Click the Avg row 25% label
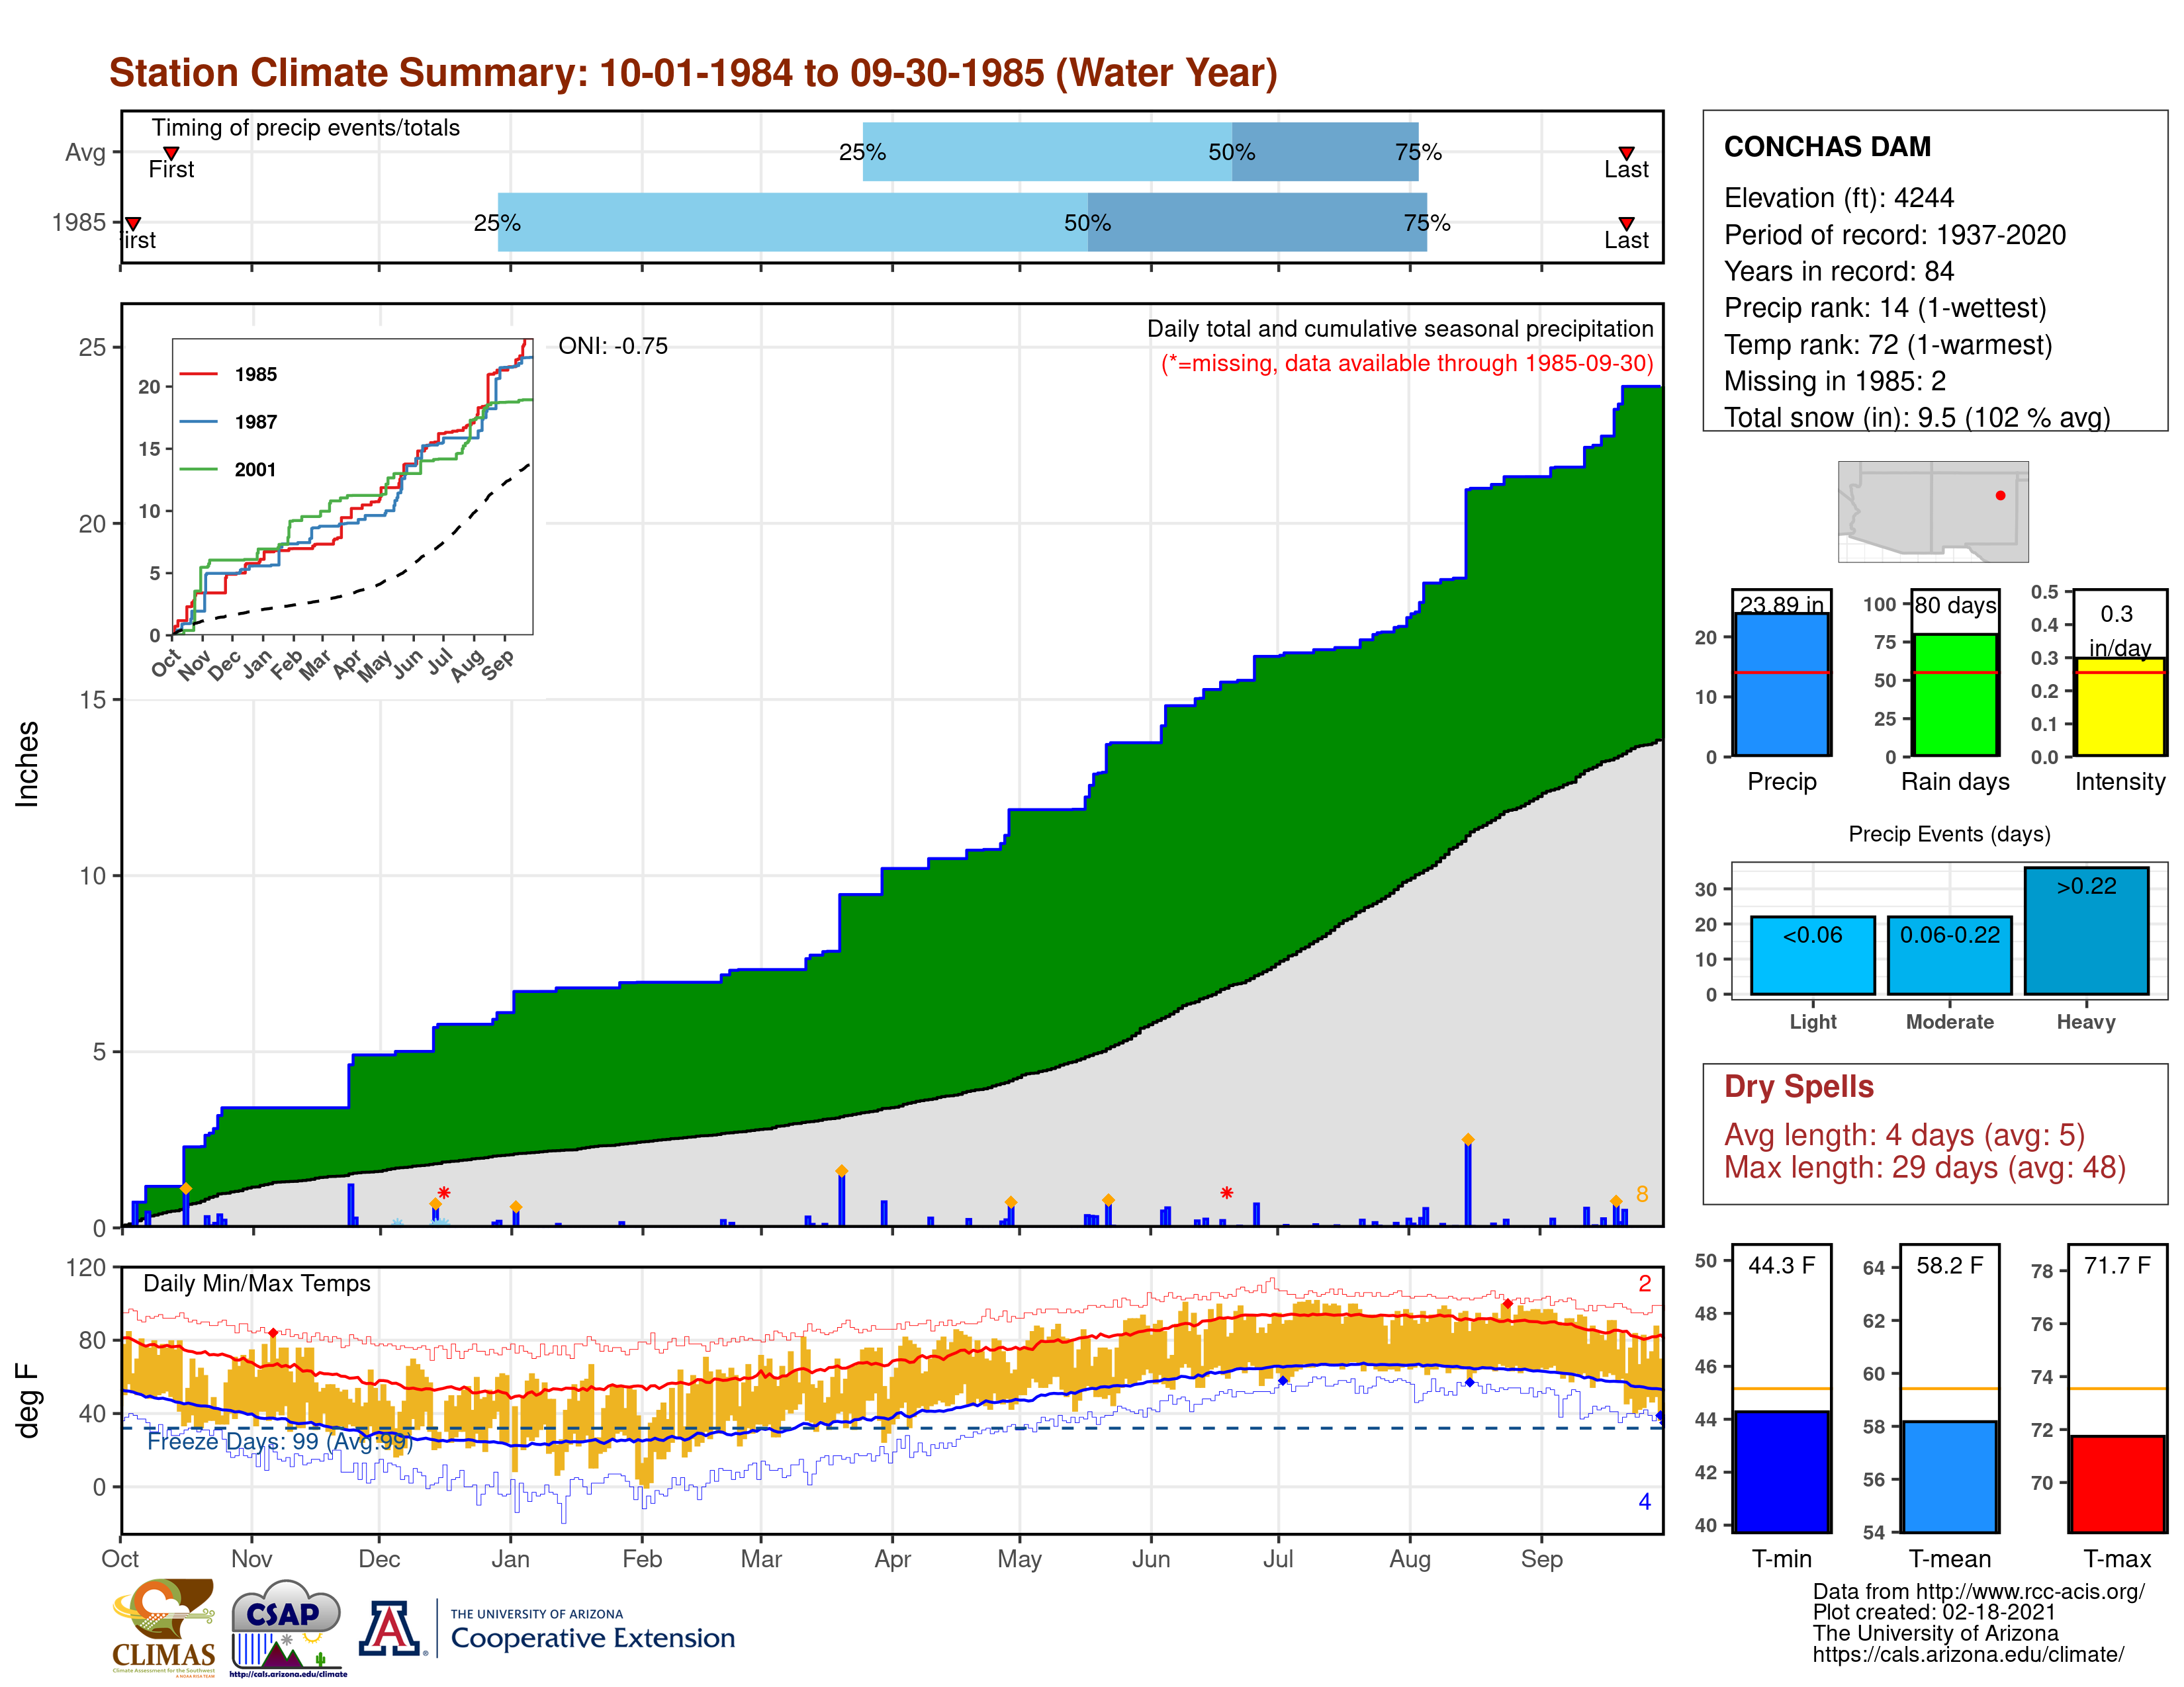Viewport: 2184px width, 1687px height. pos(862,152)
